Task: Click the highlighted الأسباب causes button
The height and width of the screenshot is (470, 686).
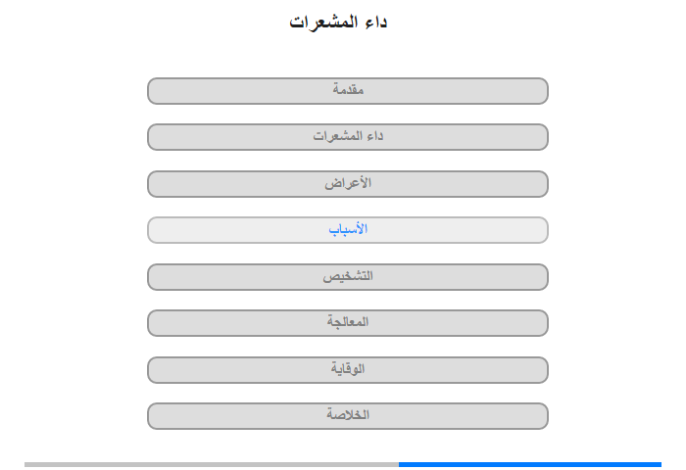Action: (347, 230)
